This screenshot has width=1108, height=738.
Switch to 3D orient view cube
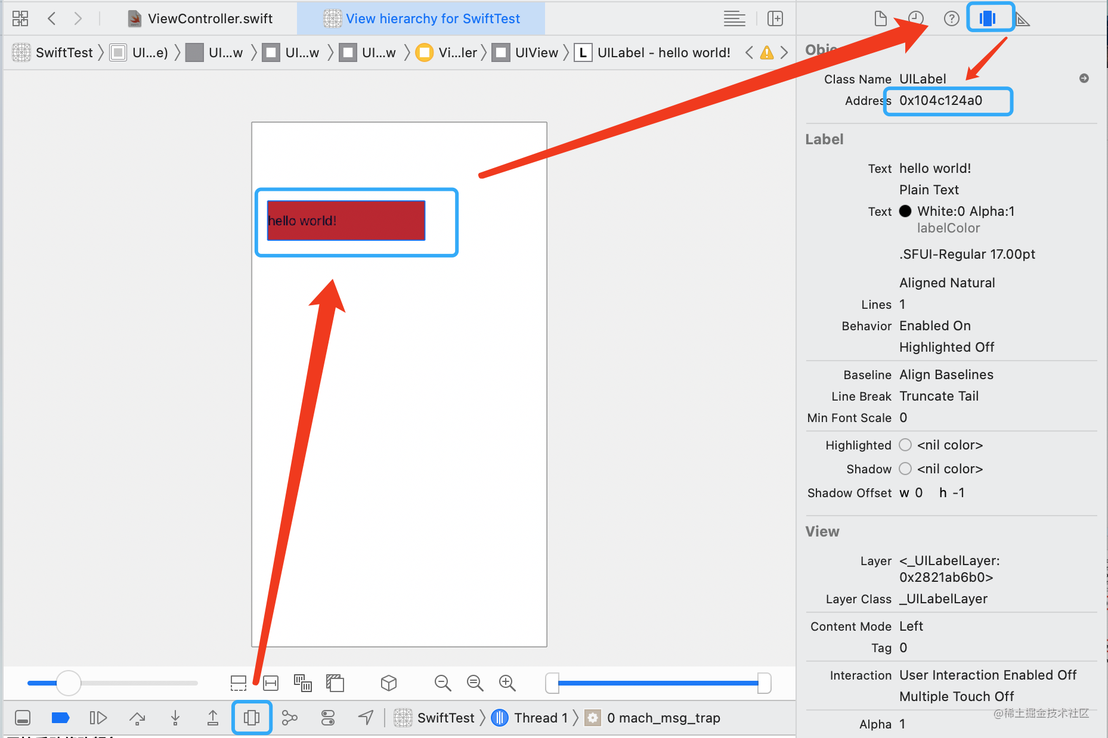[x=389, y=683]
